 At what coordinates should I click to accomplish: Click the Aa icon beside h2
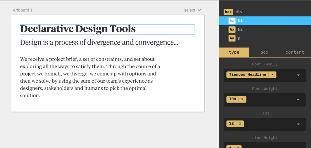click(x=232, y=29)
